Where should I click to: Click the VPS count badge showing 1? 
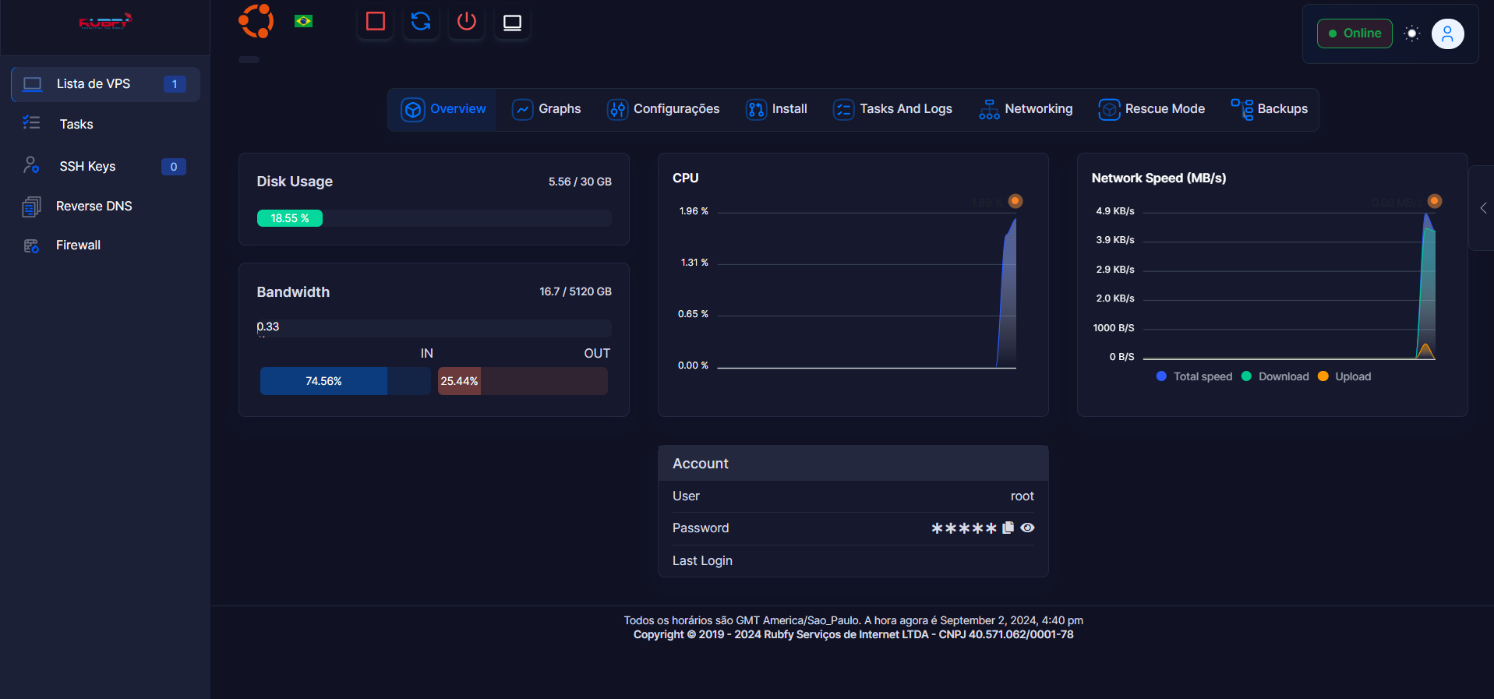(175, 84)
